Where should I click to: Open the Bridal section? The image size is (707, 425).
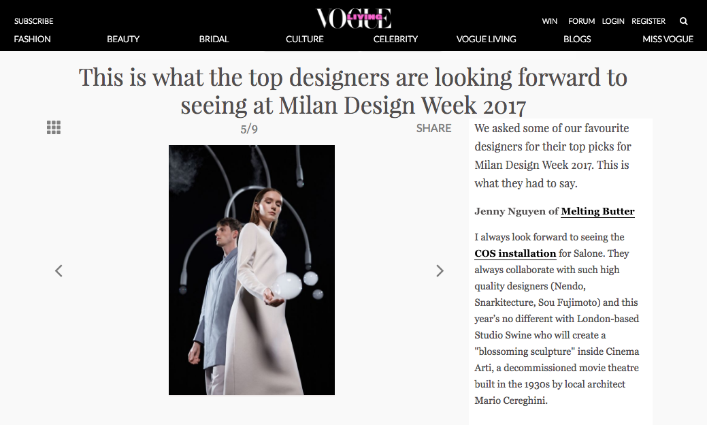point(214,40)
